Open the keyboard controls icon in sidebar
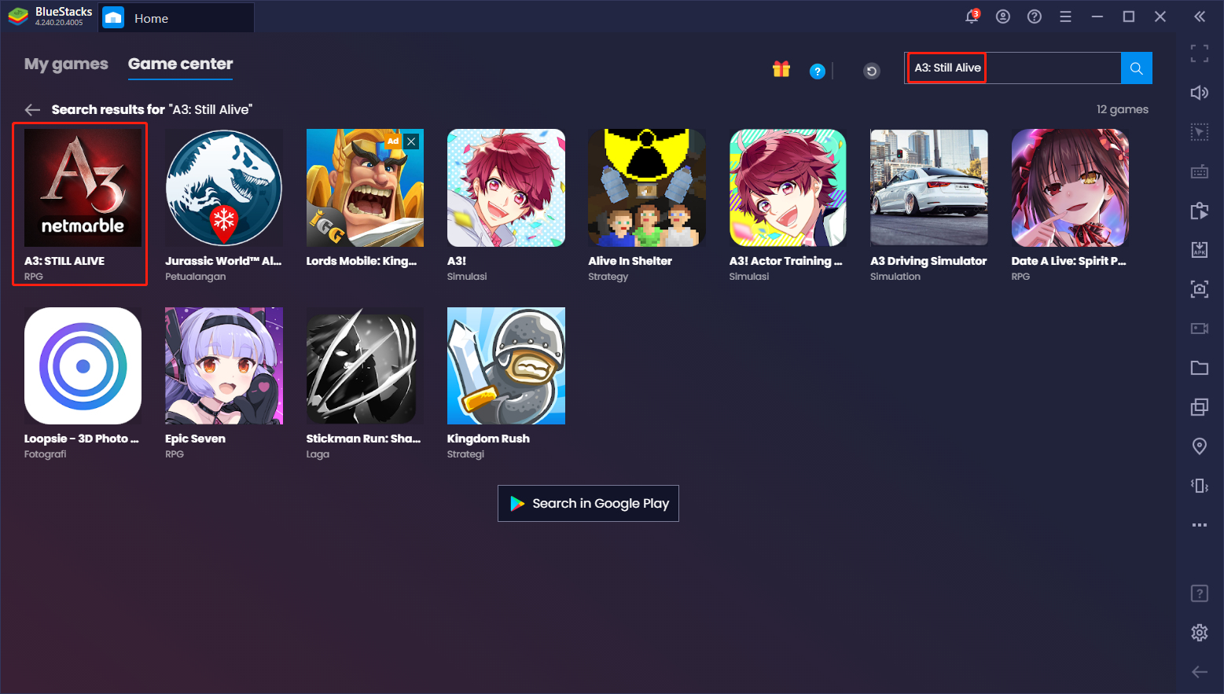The image size is (1224, 694). (1200, 171)
